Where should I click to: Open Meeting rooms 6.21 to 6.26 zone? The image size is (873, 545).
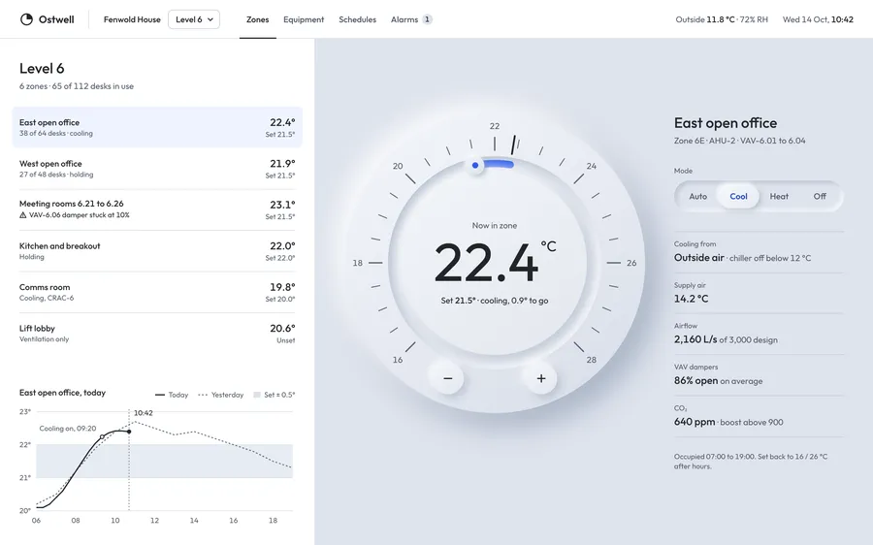pyautogui.click(x=157, y=209)
